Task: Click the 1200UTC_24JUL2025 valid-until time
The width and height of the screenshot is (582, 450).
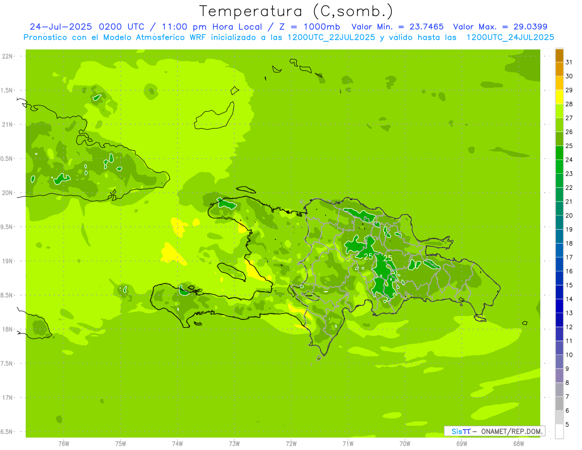Action: point(510,37)
